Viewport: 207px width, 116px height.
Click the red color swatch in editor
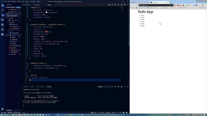pos(47,32)
